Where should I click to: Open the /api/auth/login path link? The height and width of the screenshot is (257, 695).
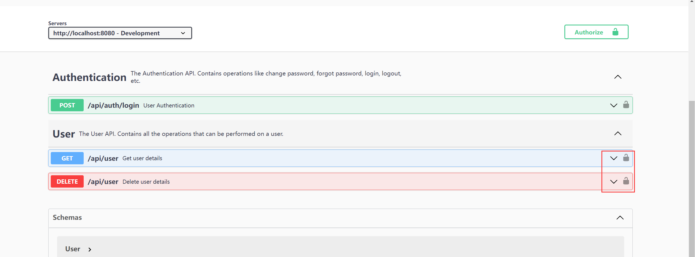click(113, 105)
